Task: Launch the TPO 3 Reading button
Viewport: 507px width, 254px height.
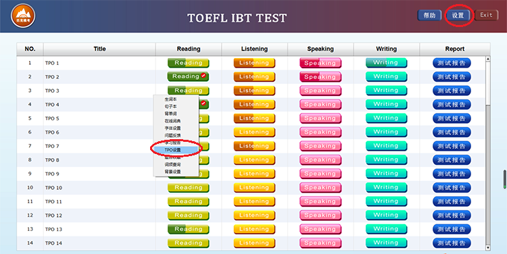Action: 188,91
